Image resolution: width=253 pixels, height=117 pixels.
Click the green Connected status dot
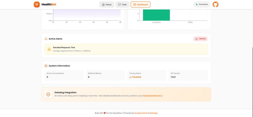click(x=196, y=4)
